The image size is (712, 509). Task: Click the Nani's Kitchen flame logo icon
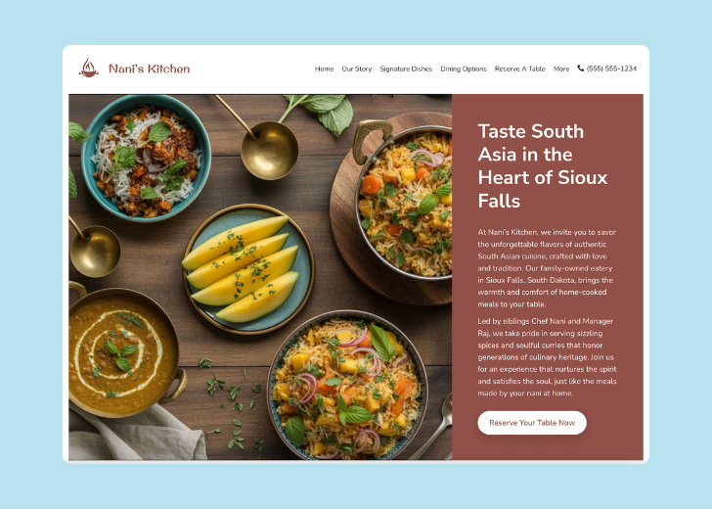[x=89, y=69]
